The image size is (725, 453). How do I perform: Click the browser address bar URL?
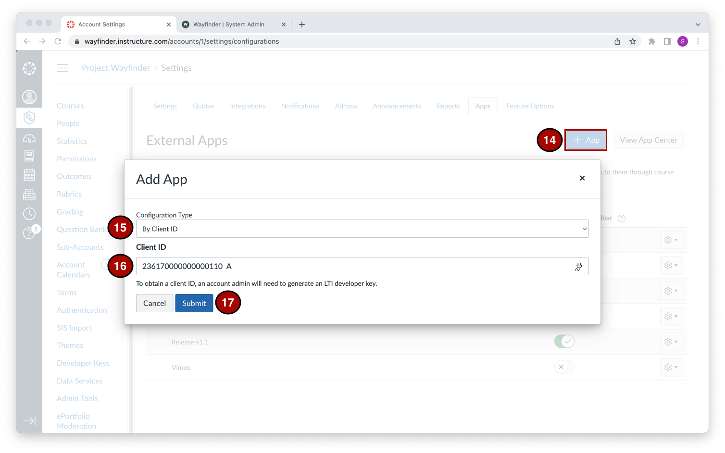[182, 41]
